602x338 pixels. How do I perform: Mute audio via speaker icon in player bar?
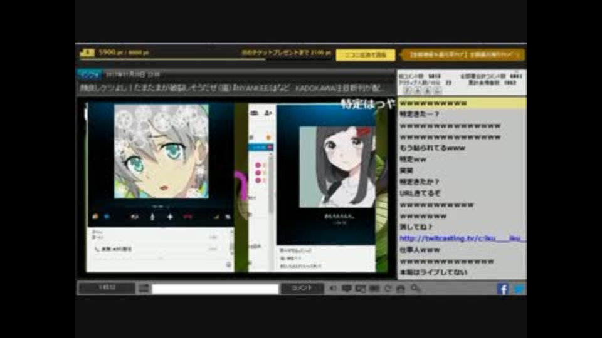[333, 288]
